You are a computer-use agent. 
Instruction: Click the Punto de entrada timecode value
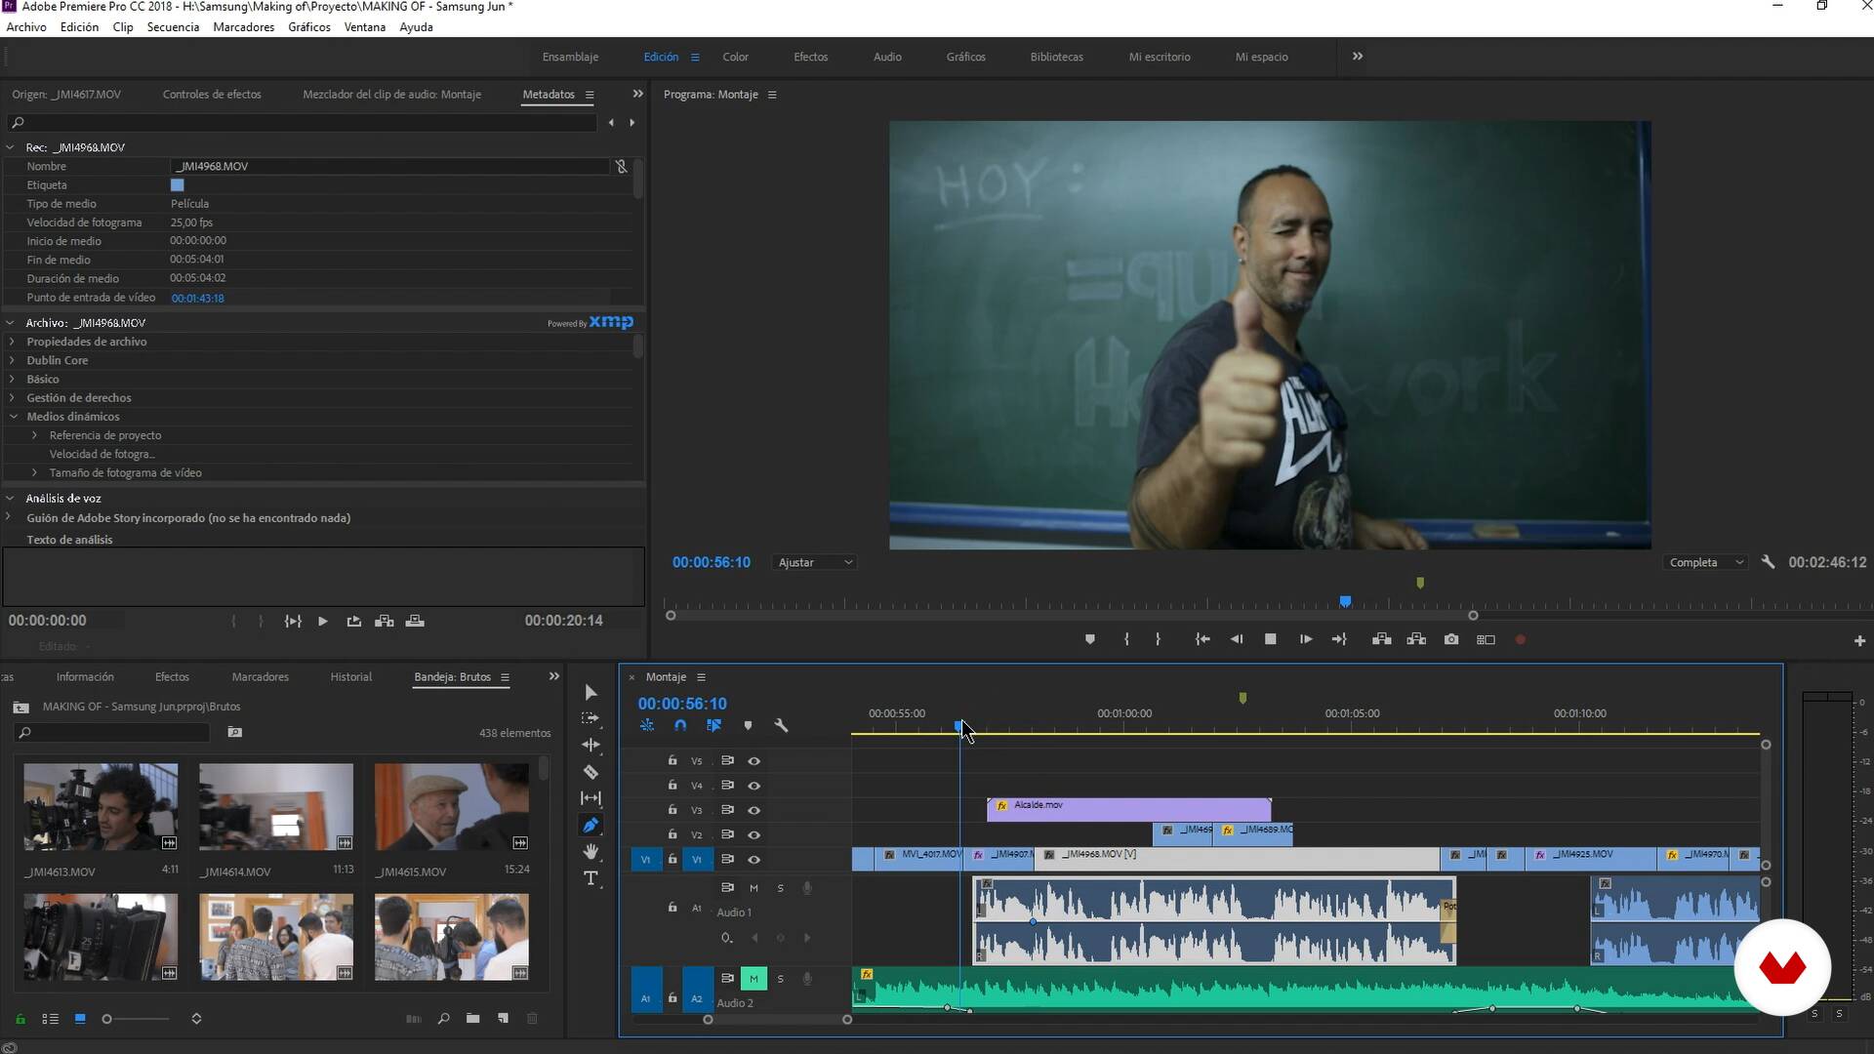tap(197, 298)
